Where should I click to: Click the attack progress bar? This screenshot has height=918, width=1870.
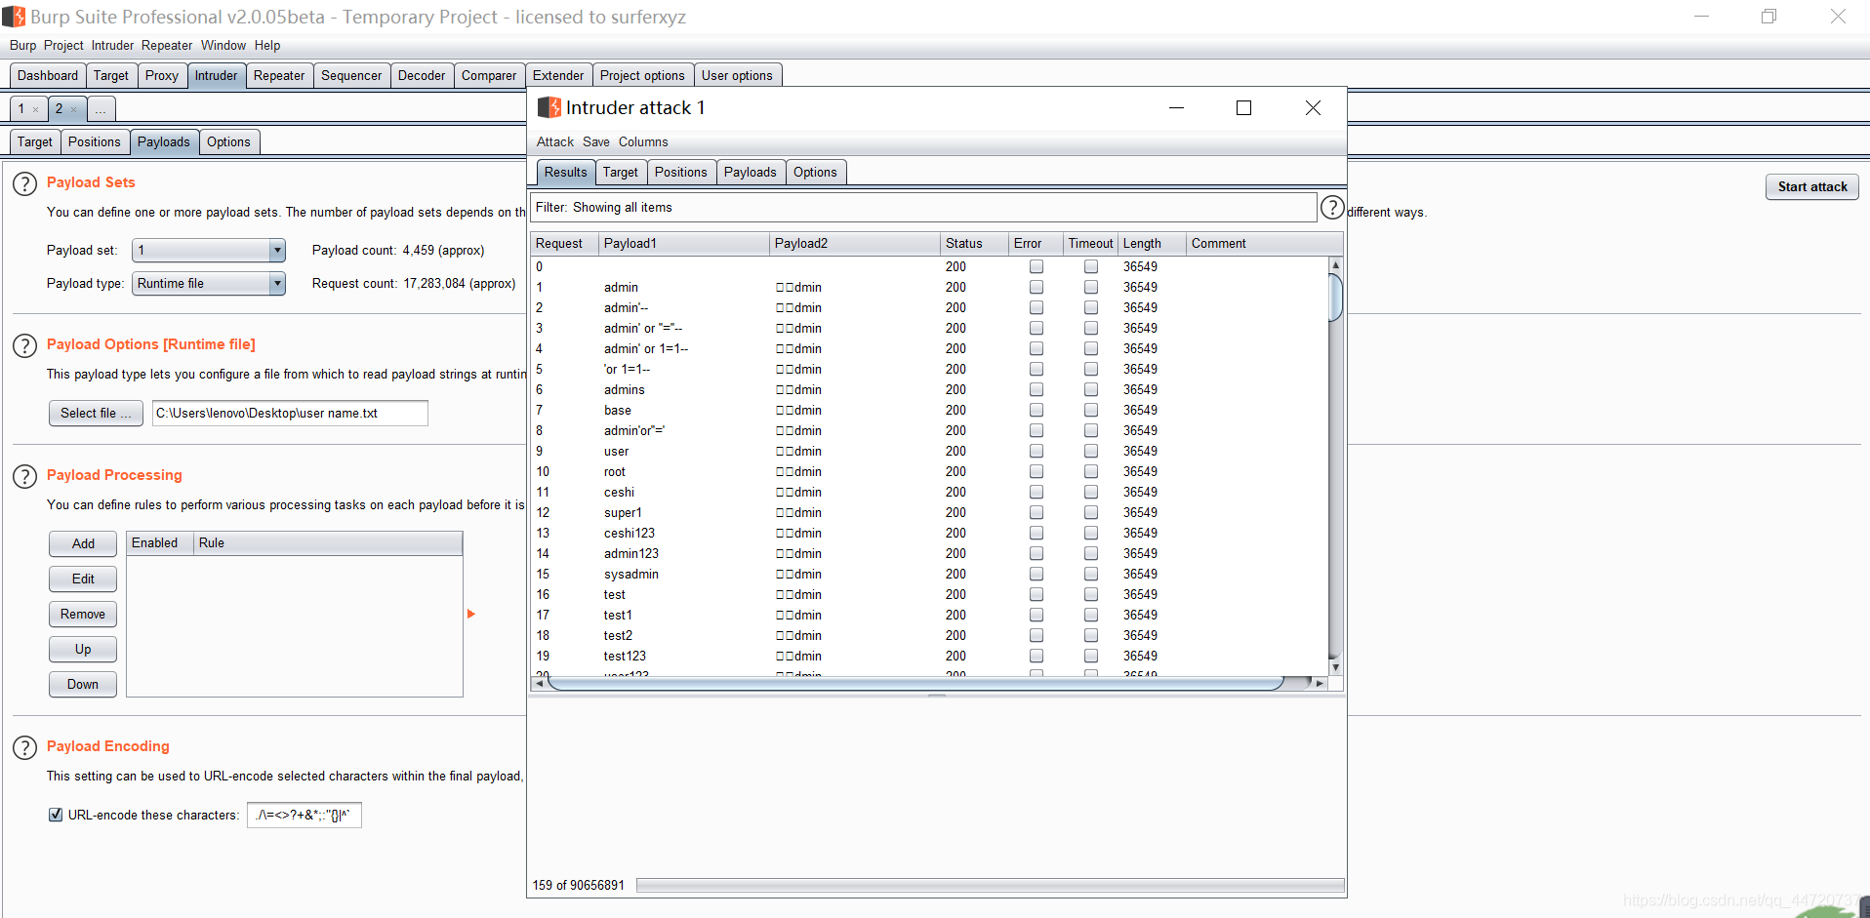point(990,886)
